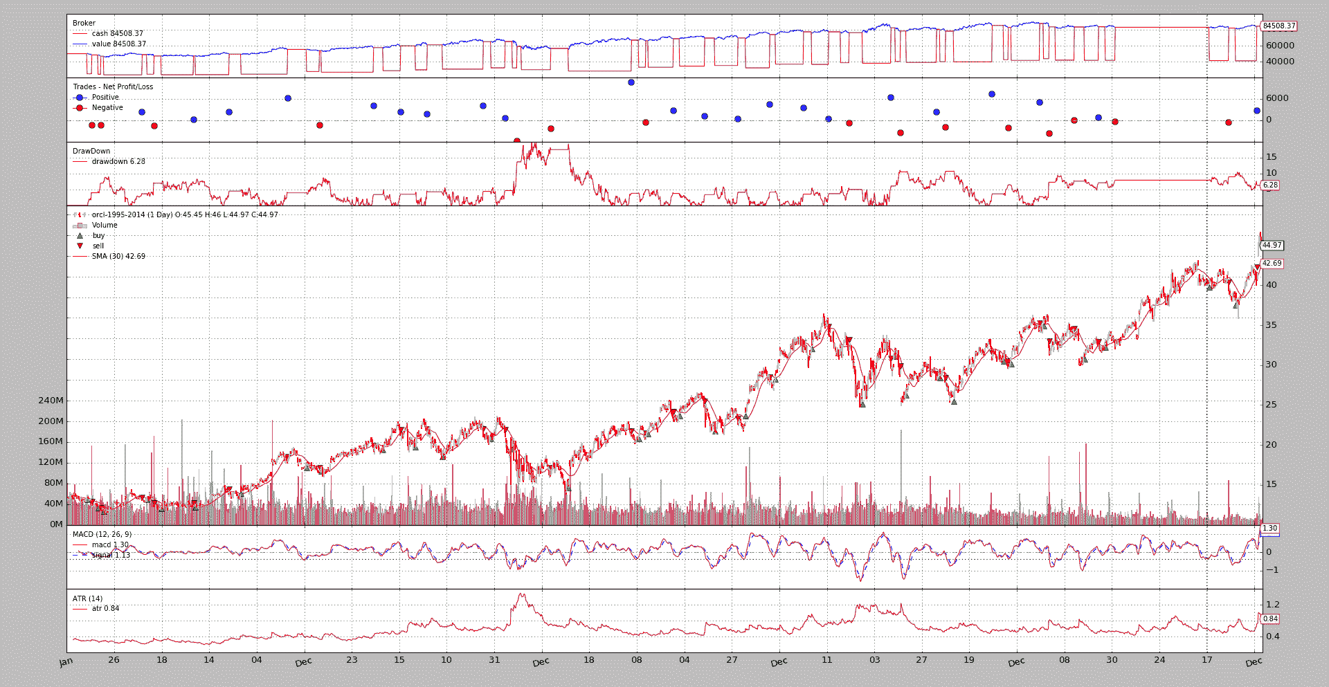The width and height of the screenshot is (1329, 687).
Task: Click the 'drawdown 6.28' legend entry
Action: coord(118,161)
